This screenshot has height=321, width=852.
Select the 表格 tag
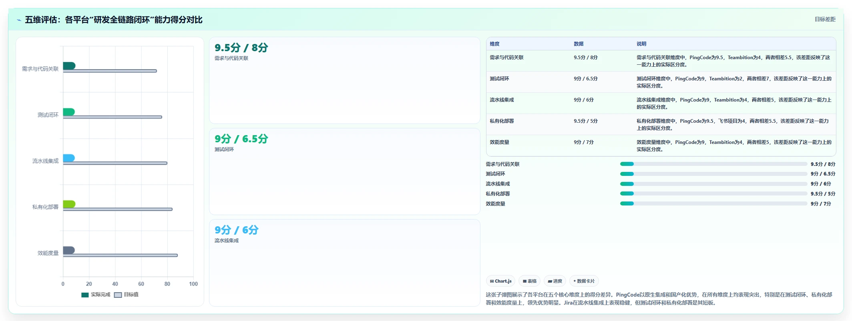click(529, 281)
